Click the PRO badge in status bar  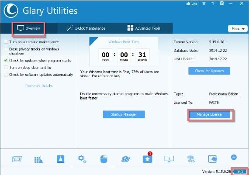click(x=240, y=172)
